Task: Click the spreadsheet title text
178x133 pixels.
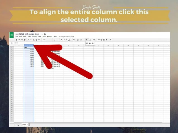Action: click(27, 34)
